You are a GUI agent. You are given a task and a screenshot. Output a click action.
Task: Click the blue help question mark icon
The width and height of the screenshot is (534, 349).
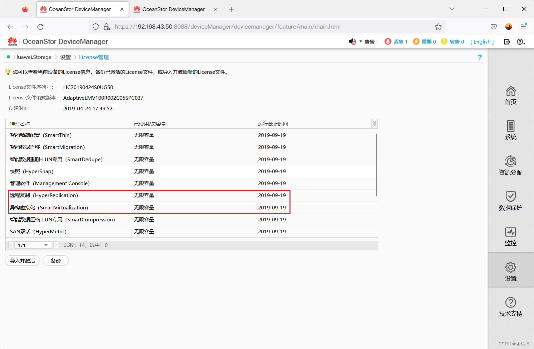480,57
